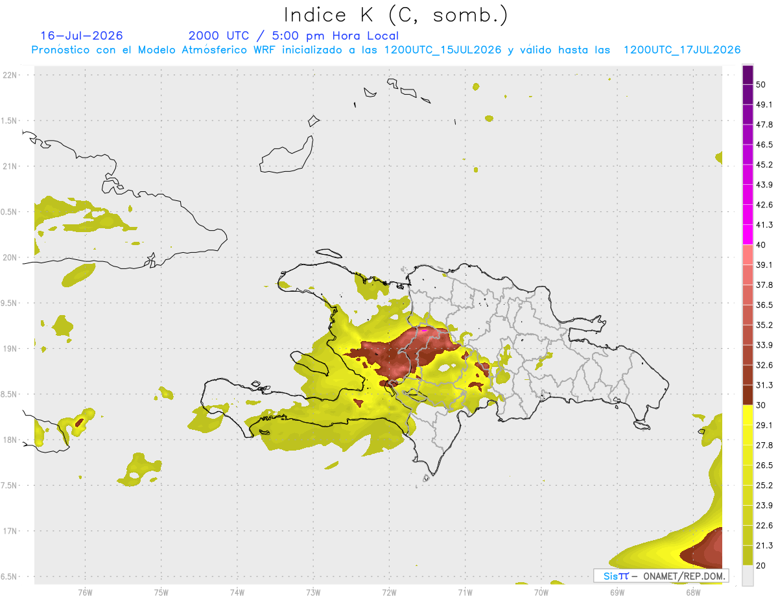Image resolution: width=778 pixels, height=601 pixels.
Task: Click the '68W' longitude label
Action: pyautogui.click(x=693, y=592)
